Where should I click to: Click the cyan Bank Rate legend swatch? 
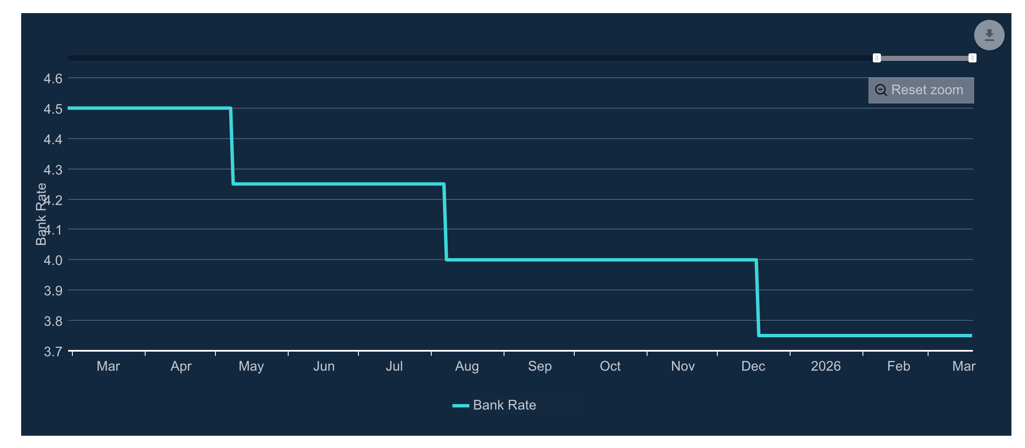coord(460,406)
